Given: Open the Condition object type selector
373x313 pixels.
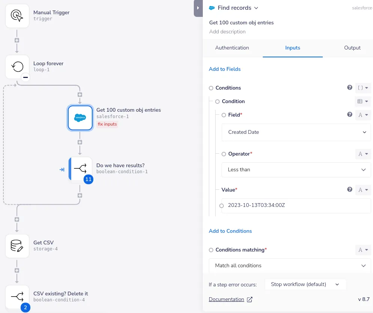Looking at the screenshot, I should (363, 101).
